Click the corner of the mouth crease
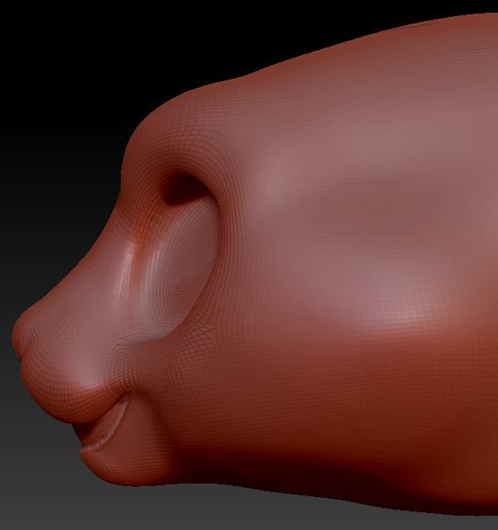The width and height of the screenshot is (498, 530). click(x=127, y=395)
